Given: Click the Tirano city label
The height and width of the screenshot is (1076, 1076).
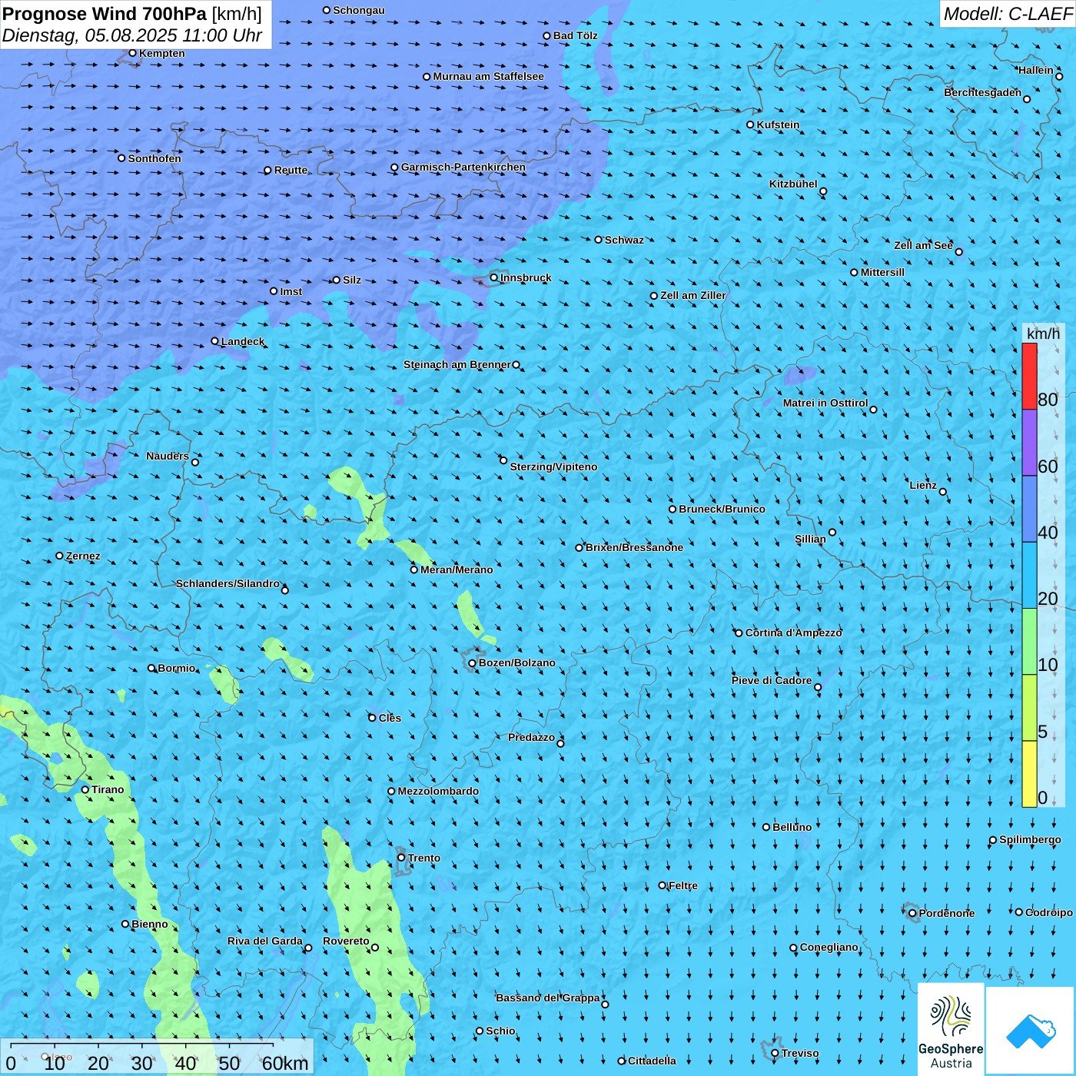Looking at the screenshot, I should click(x=108, y=789).
